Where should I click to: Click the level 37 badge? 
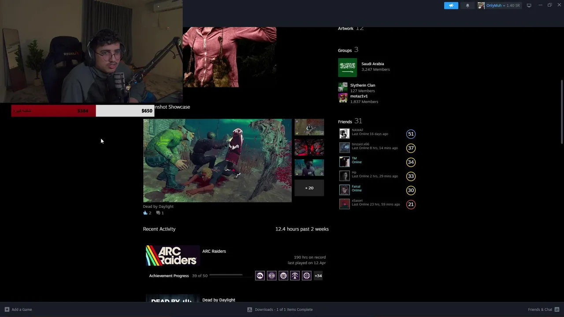tap(411, 148)
